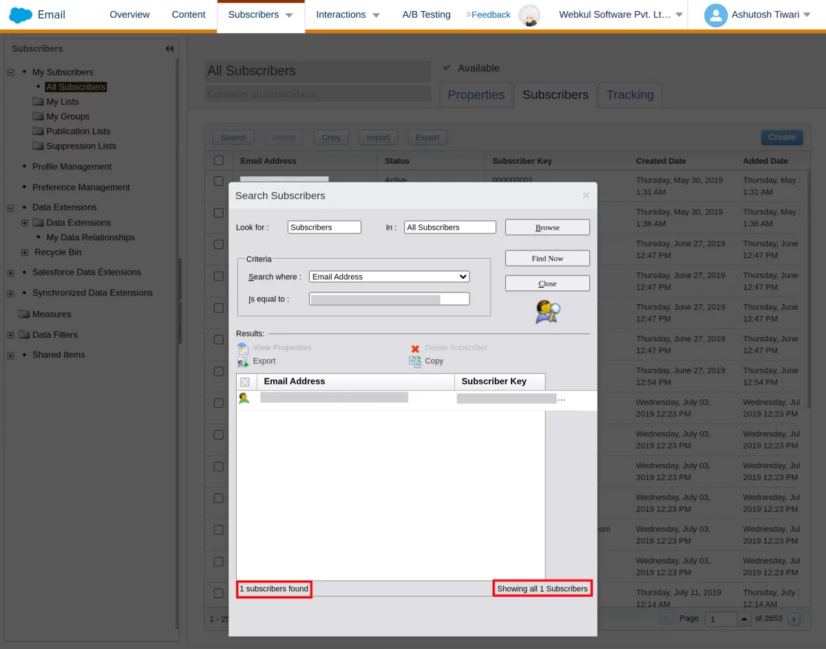Open My Data Relationships
The width and height of the screenshot is (826, 649).
coord(90,237)
